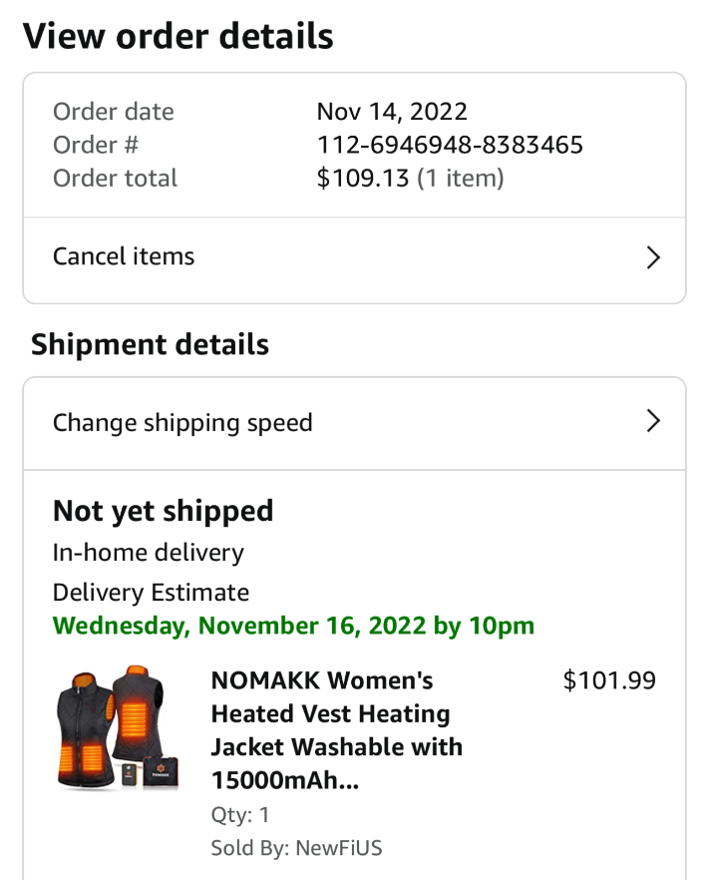Expand the Cancel items chevron arrow
The image size is (709, 880).
[653, 258]
